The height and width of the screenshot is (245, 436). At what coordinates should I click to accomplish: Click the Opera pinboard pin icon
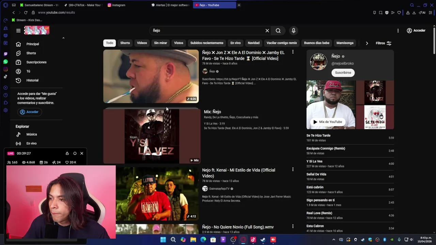[x=374, y=13]
